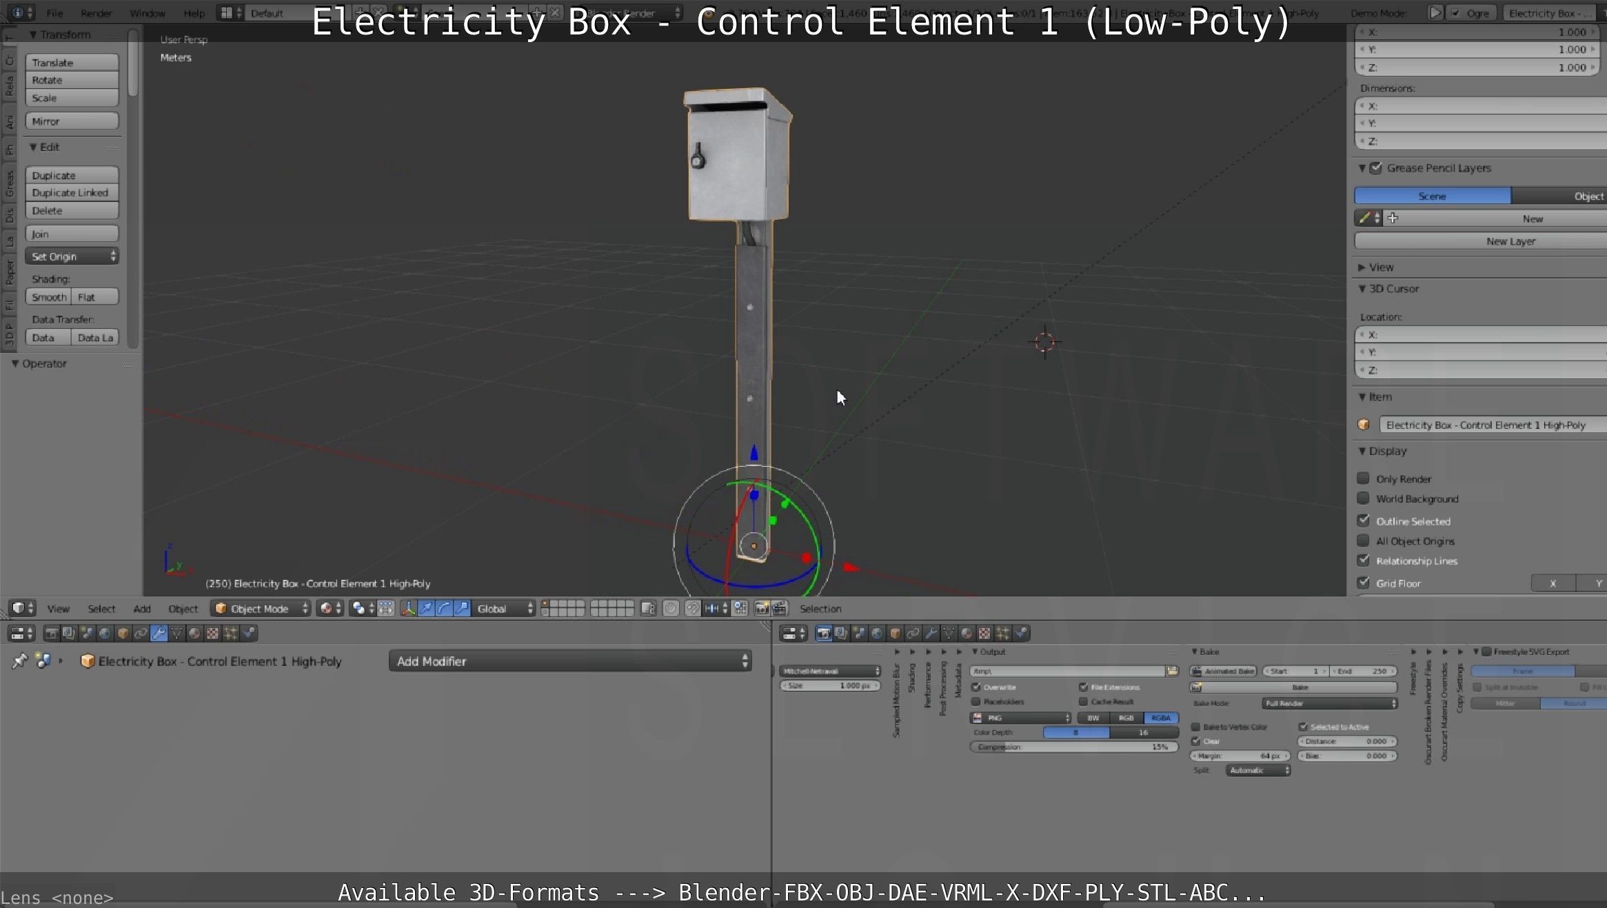Open the viewport shading selector
The width and height of the screenshot is (1607, 908).
330,608
